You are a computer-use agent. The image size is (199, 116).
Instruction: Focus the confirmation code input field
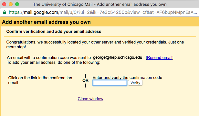coord(110,83)
